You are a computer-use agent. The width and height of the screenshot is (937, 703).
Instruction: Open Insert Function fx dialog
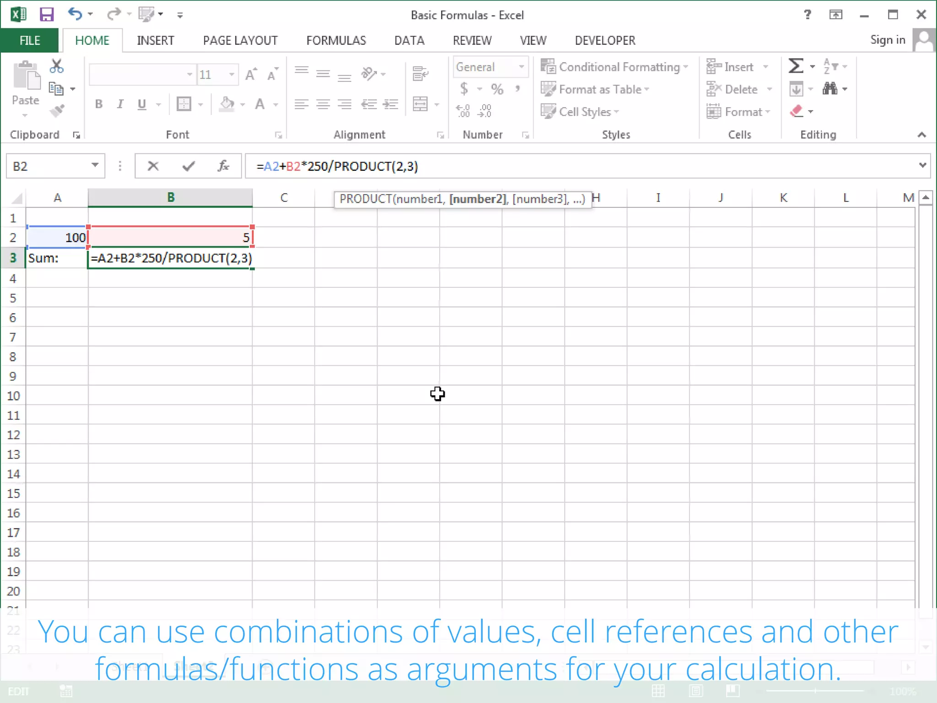(223, 166)
